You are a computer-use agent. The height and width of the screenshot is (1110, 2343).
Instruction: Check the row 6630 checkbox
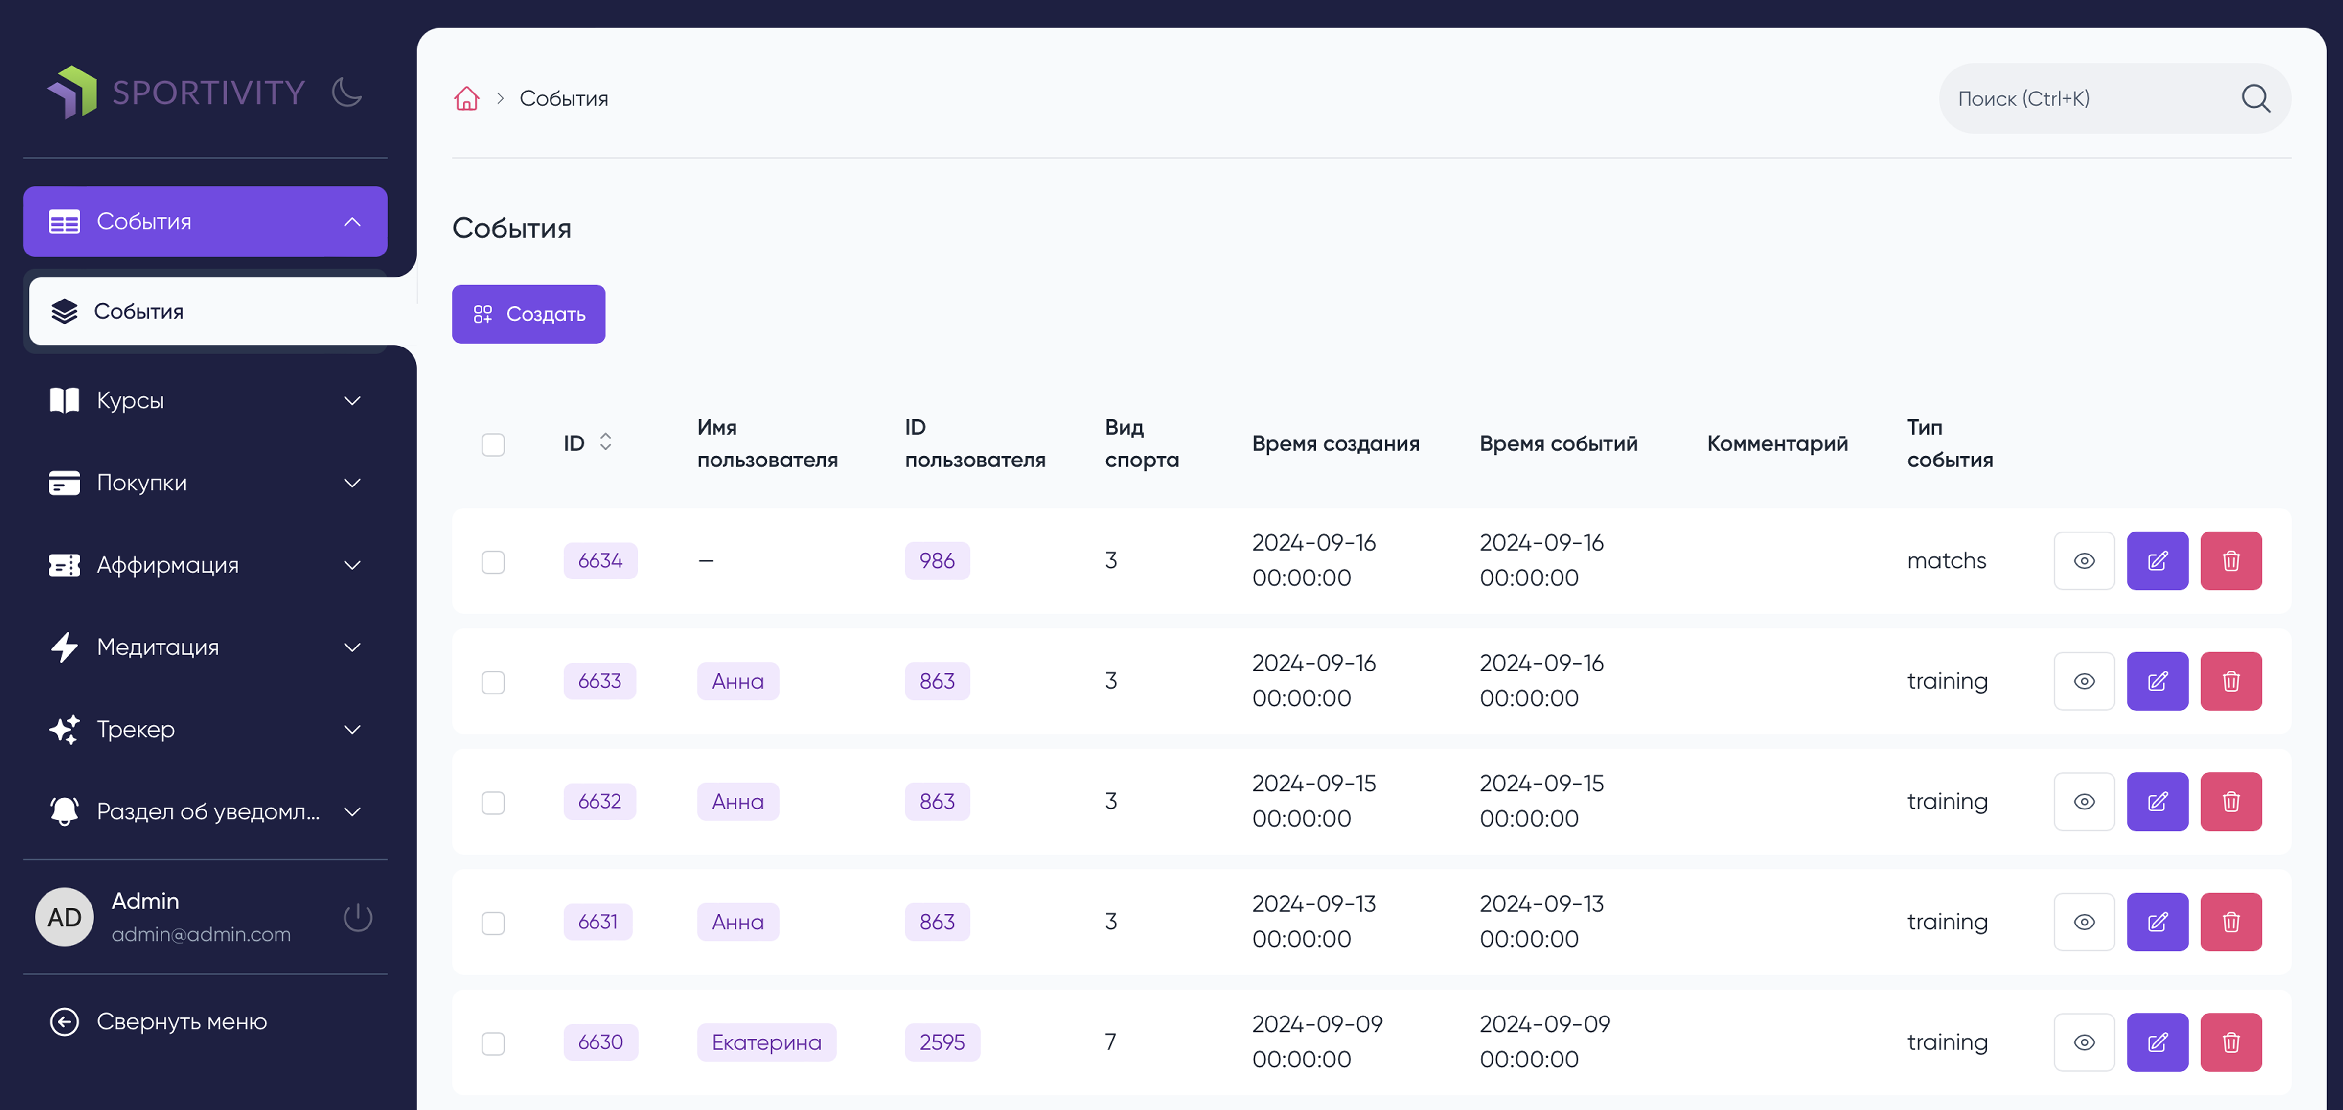(x=493, y=1042)
